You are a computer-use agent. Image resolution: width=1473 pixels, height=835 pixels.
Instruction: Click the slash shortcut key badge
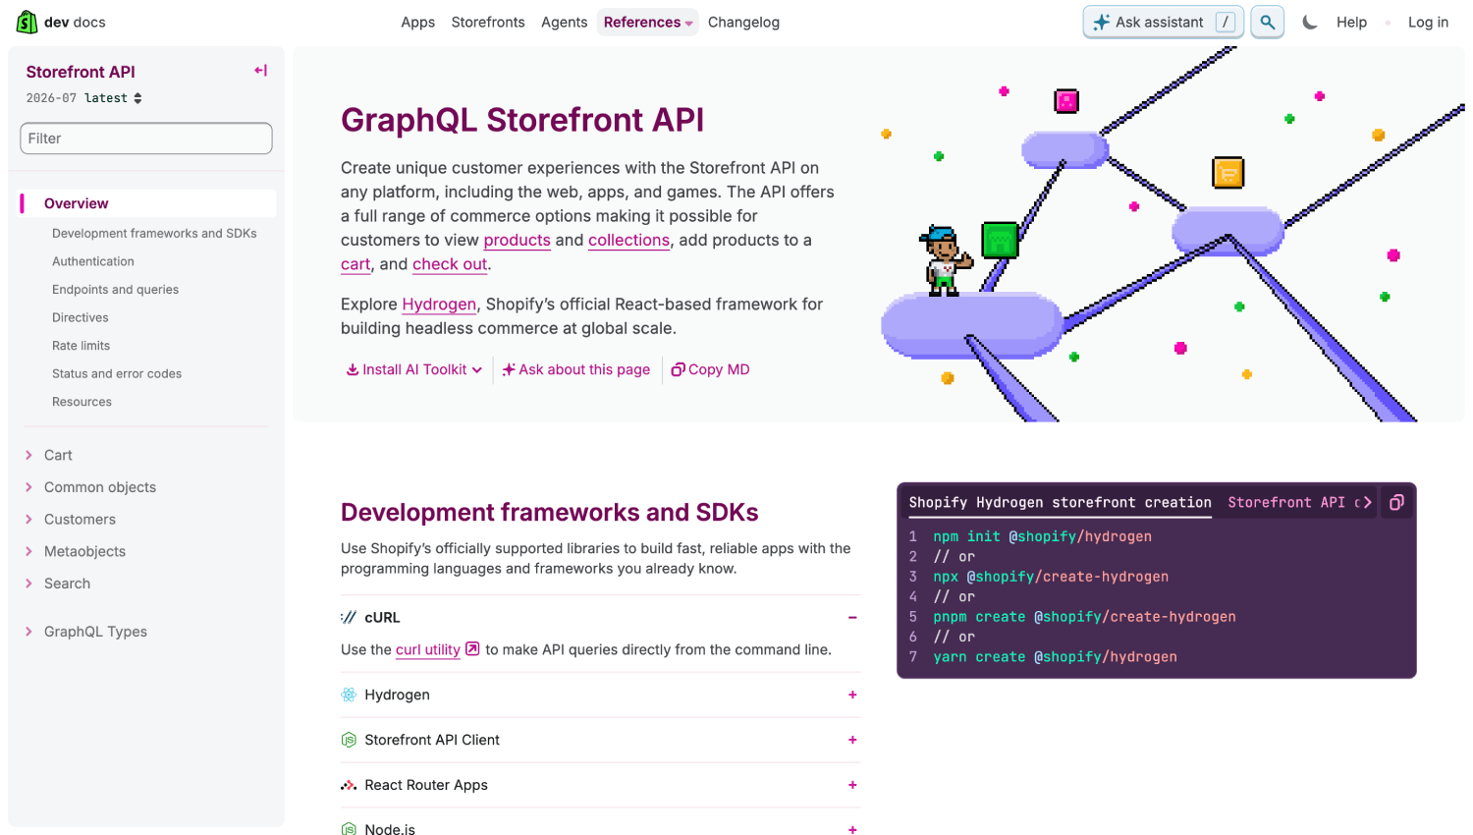tap(1225, 22)
